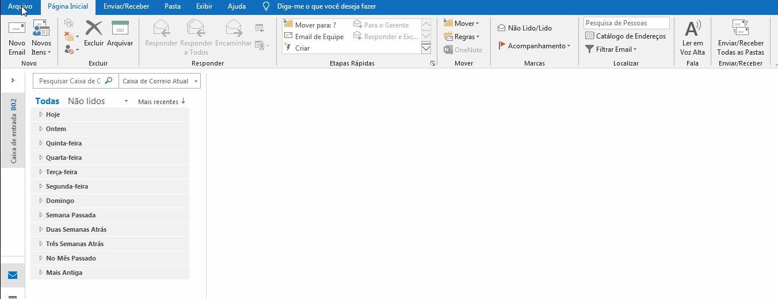Image resolution: width=778 pixels, height=299 pixels.
Task: Expand the Mais Antiga group
Action: pos(110,273)
